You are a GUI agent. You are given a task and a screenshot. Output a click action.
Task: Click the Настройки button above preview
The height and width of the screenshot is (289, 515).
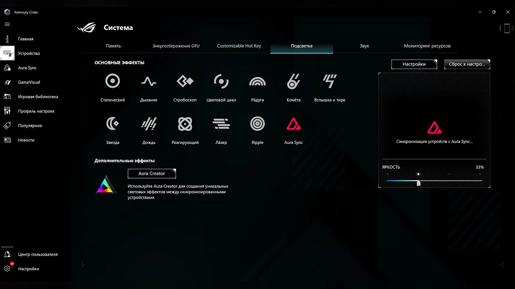coord(414,64)
